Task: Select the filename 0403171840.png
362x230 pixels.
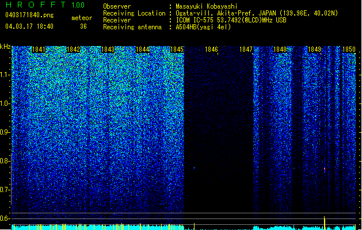Action: click(x=29, y=15)
